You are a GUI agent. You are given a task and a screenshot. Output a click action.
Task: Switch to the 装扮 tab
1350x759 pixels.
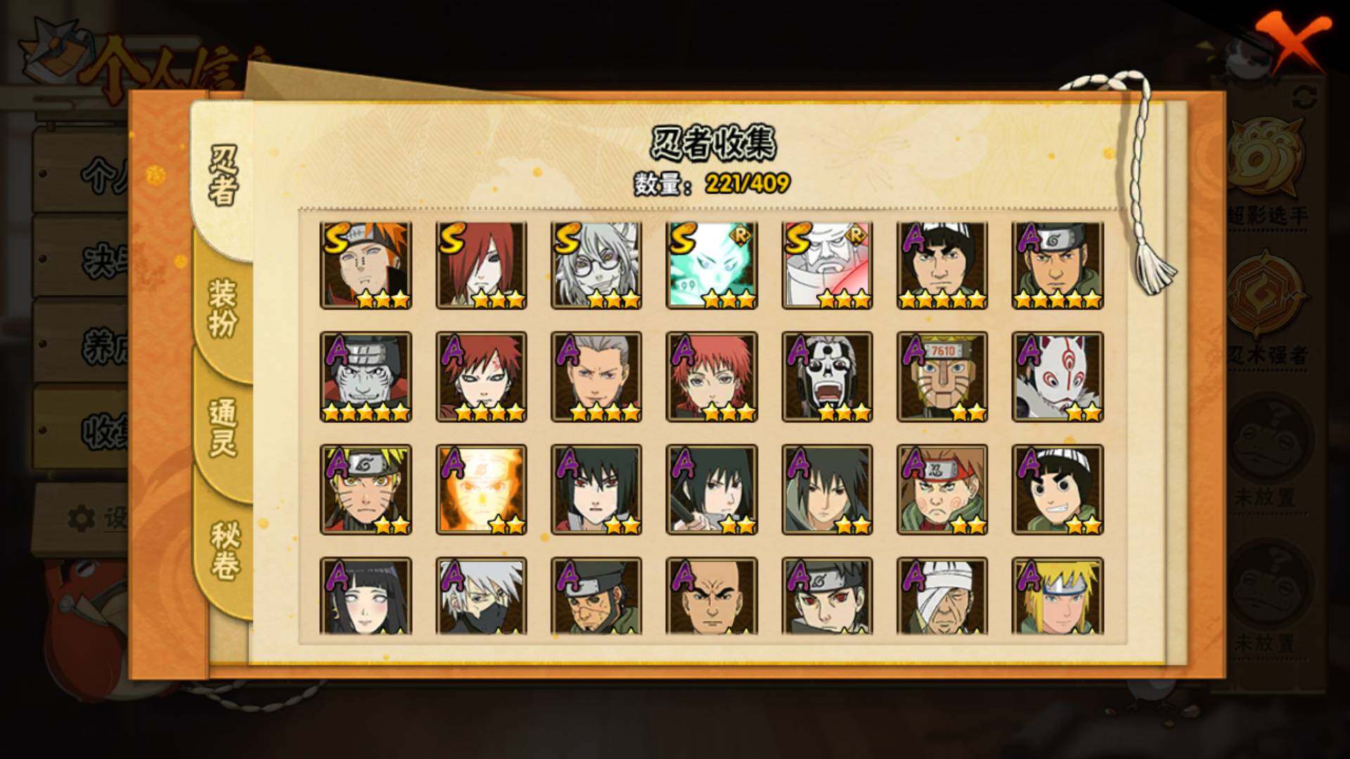pyautogui.click(x=223, y=308)
